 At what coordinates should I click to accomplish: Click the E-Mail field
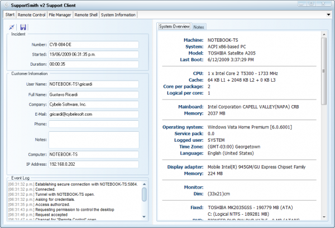tap(93, 114)
